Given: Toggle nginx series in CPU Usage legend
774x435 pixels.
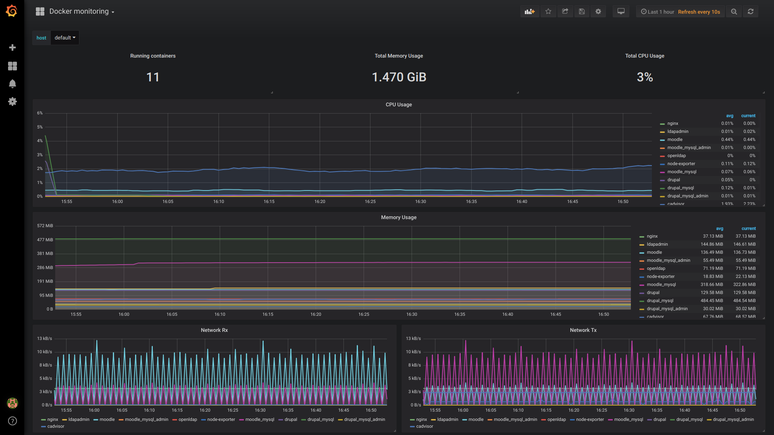Looking at the screenshot, I should (673, 124).
